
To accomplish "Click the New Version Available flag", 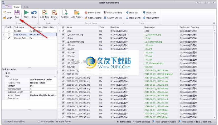I will tap(153, 122).
